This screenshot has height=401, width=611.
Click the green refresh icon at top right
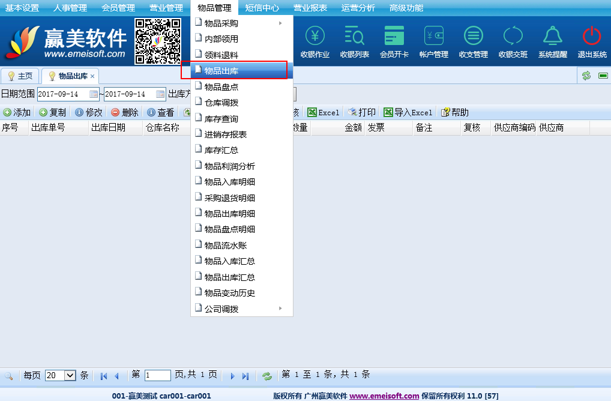point(586,76)
